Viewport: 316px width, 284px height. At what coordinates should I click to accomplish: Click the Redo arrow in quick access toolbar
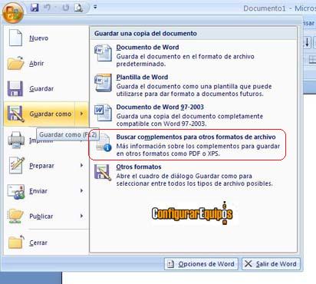click(66, 8)
